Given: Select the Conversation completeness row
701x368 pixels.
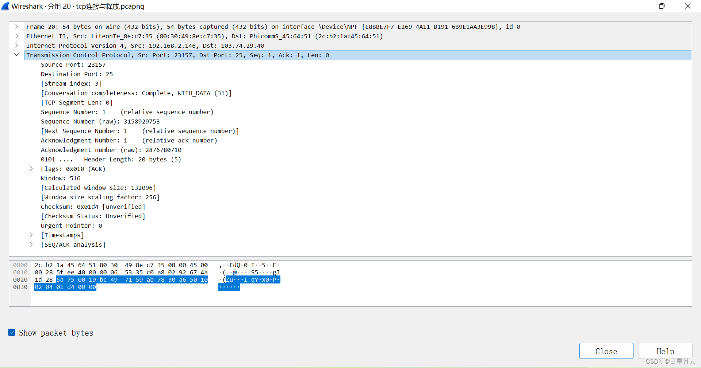Looking at the screenshot, I should point(137,93).
